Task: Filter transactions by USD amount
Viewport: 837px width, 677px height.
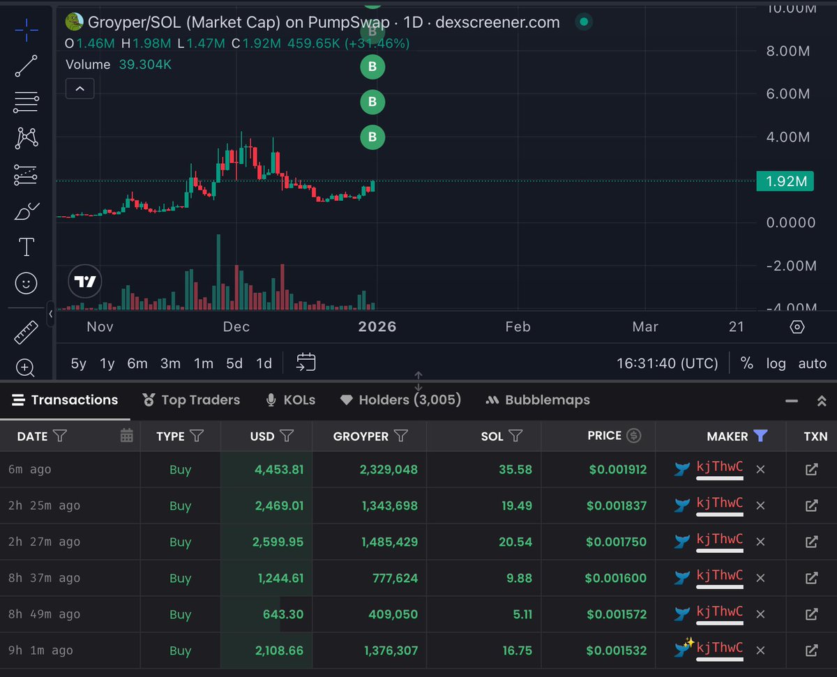Action: point(287,436)
